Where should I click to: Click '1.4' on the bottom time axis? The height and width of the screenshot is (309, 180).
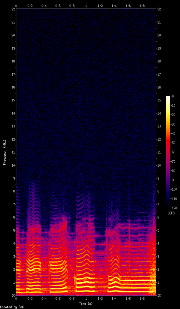tap(114, 299)
